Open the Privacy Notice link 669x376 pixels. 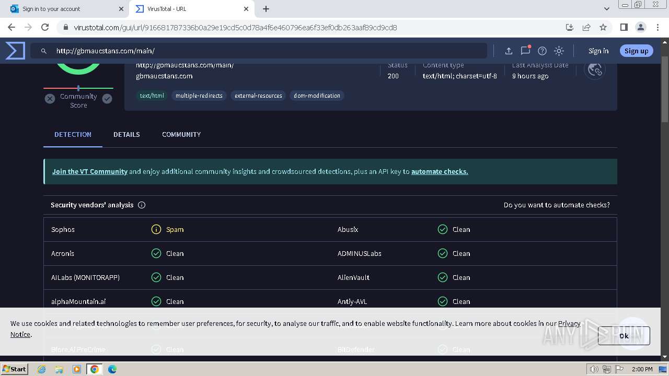click(569, 323)
